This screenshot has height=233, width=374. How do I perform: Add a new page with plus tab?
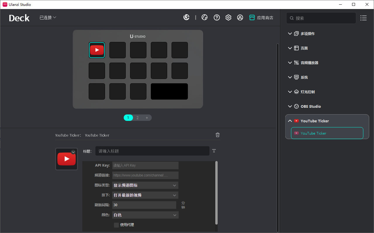[147, 118]
